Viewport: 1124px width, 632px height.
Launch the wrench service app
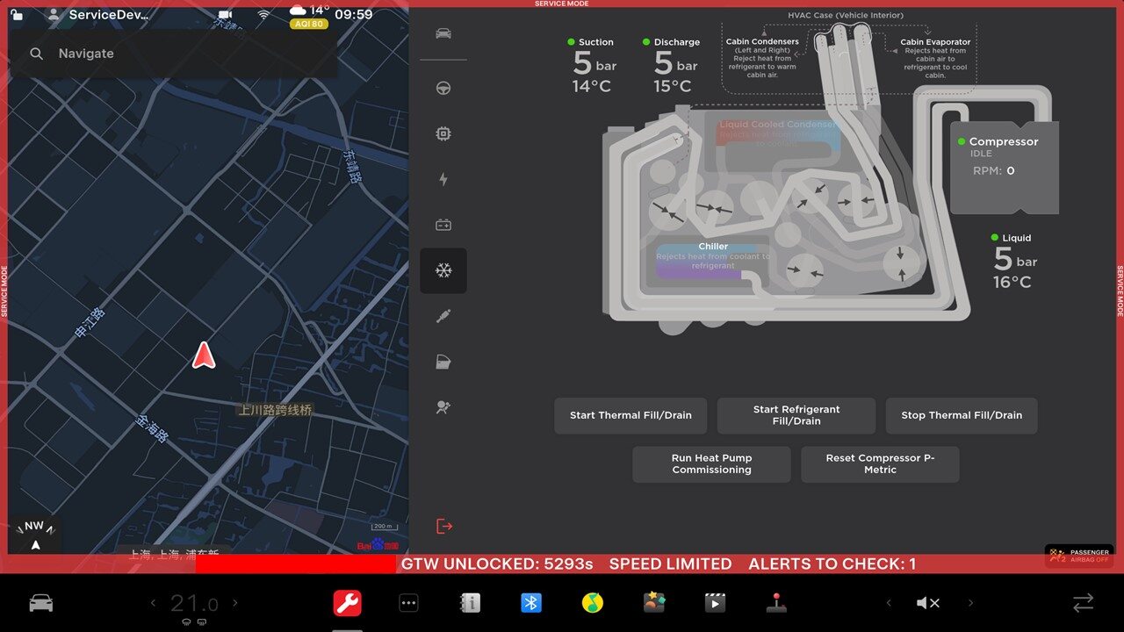[347, 603]
